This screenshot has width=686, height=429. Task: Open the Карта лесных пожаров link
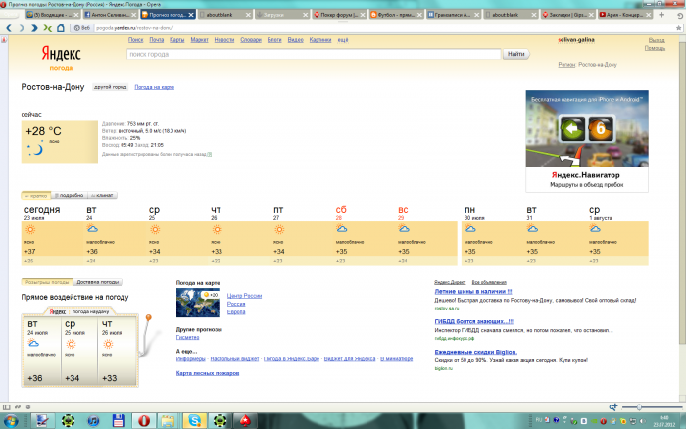point(208,373)
